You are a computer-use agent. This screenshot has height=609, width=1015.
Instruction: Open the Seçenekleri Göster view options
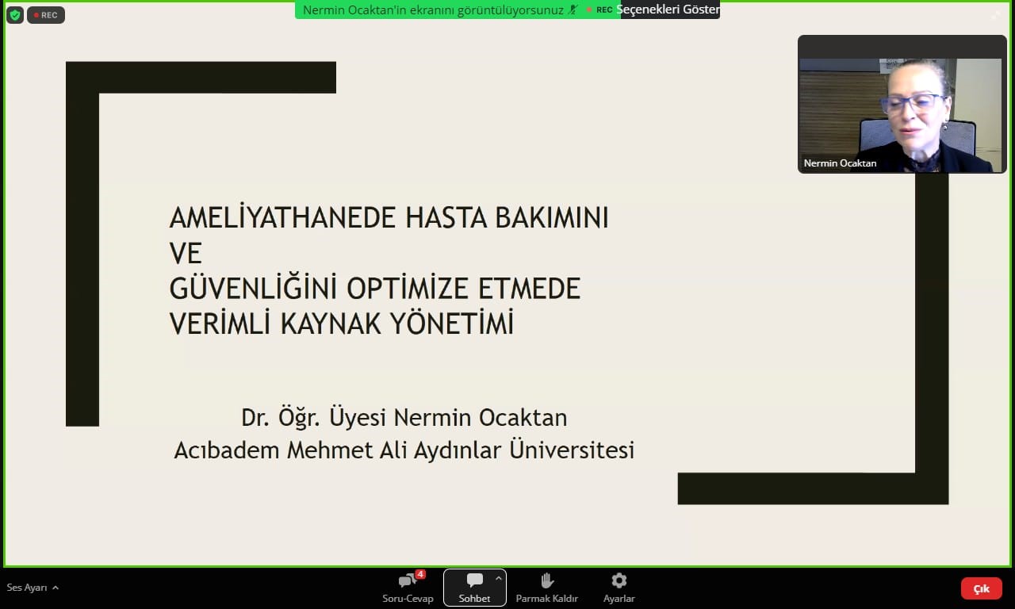668,10
